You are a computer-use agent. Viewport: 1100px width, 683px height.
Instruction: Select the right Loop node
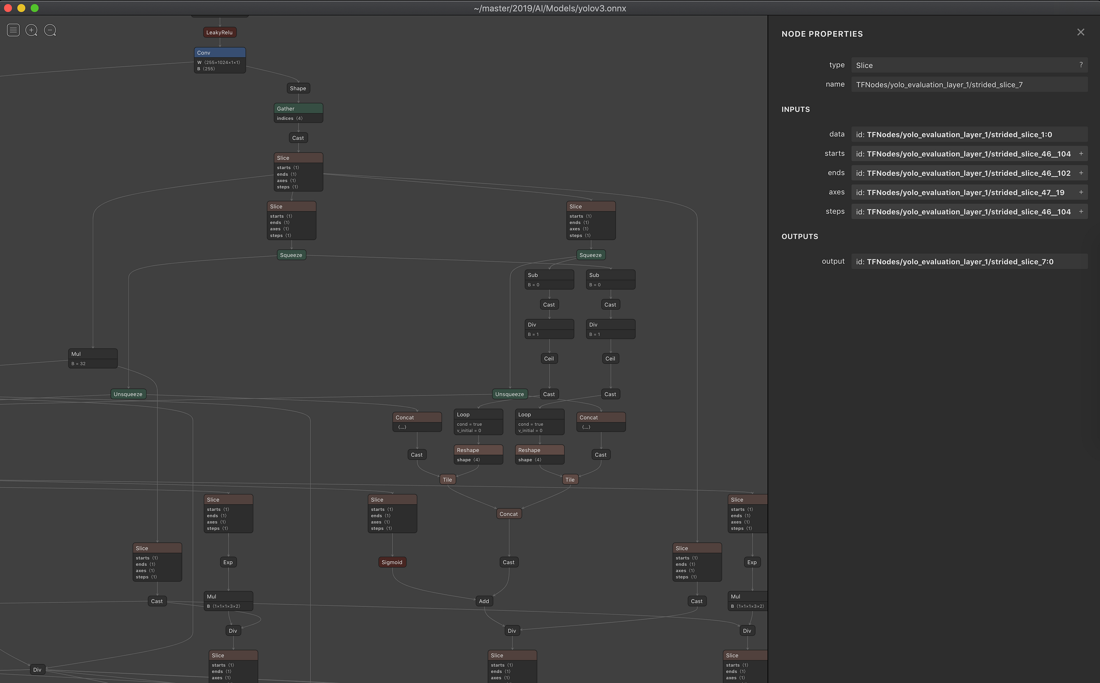[x=540, y=422]
